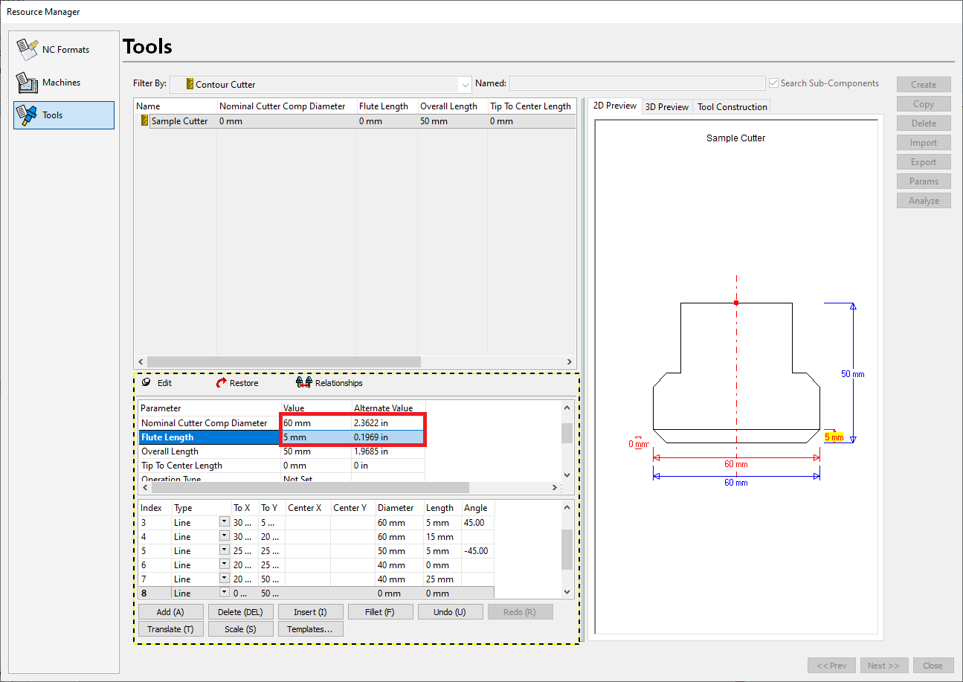This screenshot has height=682, width=963.
Task: Open Type dropdown for index 7 row
Action: click(225, 579)
